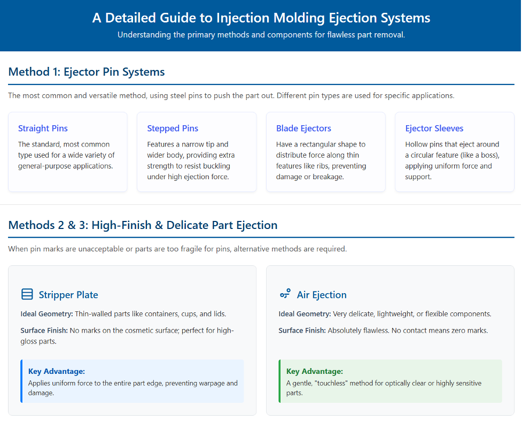
Task: Click Method 1: Ejector Pin Systems heading
Action: click(x=87, y=72)
